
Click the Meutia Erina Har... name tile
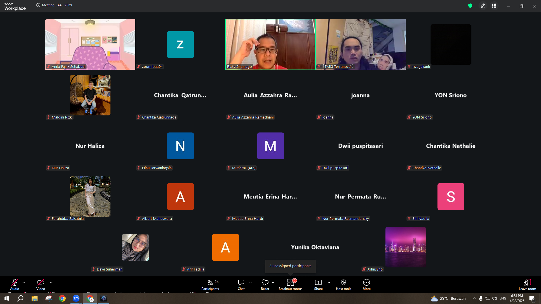270,196
